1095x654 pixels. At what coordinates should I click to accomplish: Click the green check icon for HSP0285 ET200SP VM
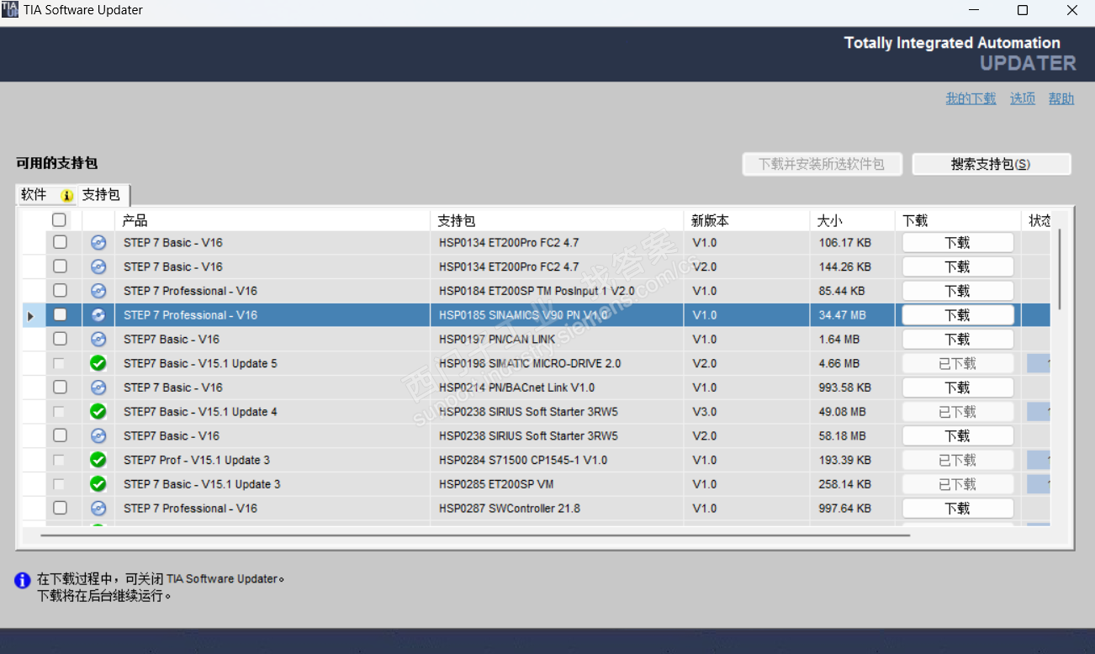[98, 484]
